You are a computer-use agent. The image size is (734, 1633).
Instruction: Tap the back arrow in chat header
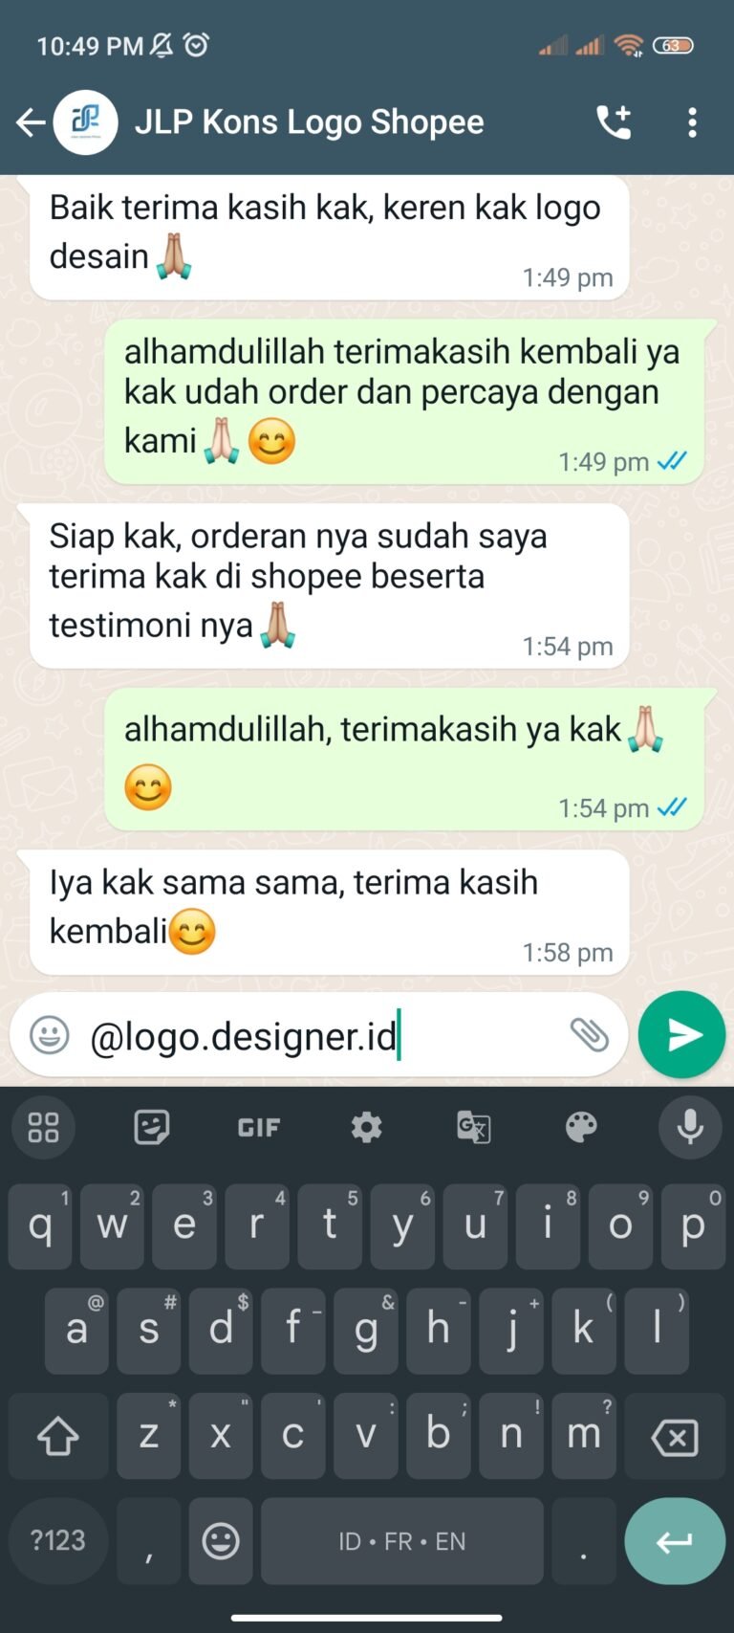click(x=31, y=122)
